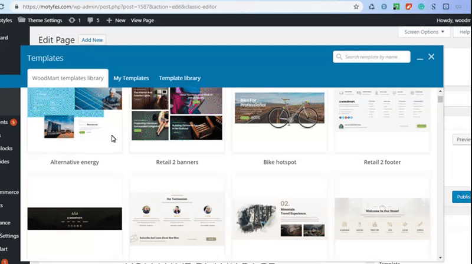Click the blue circular browser extension icon
The height and width of the screenshot is (264, 472).
tap(384, 6)
